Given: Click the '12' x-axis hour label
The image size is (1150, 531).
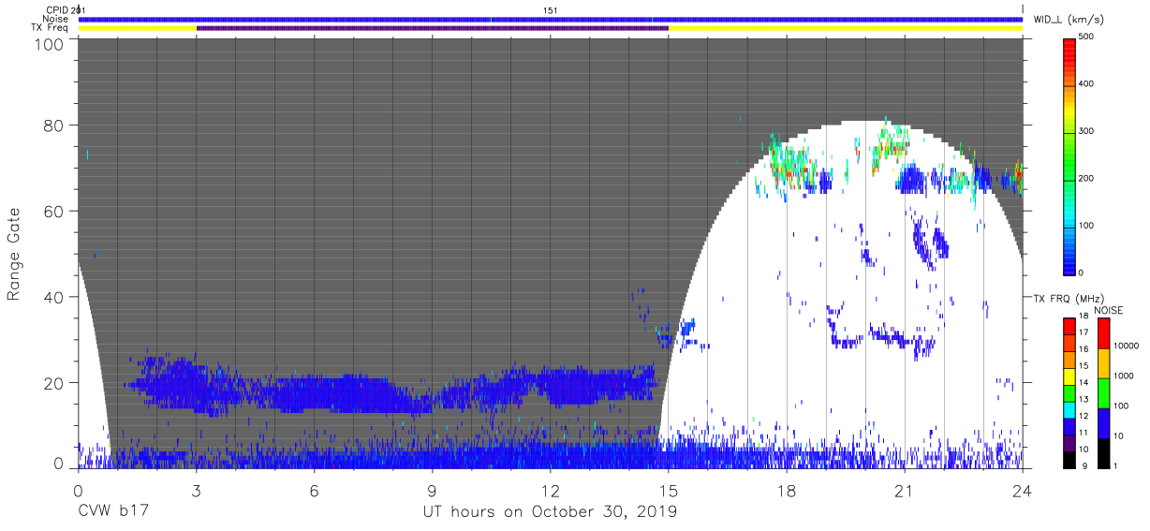Looking at the screenshot, I should [x=551, y=490].
